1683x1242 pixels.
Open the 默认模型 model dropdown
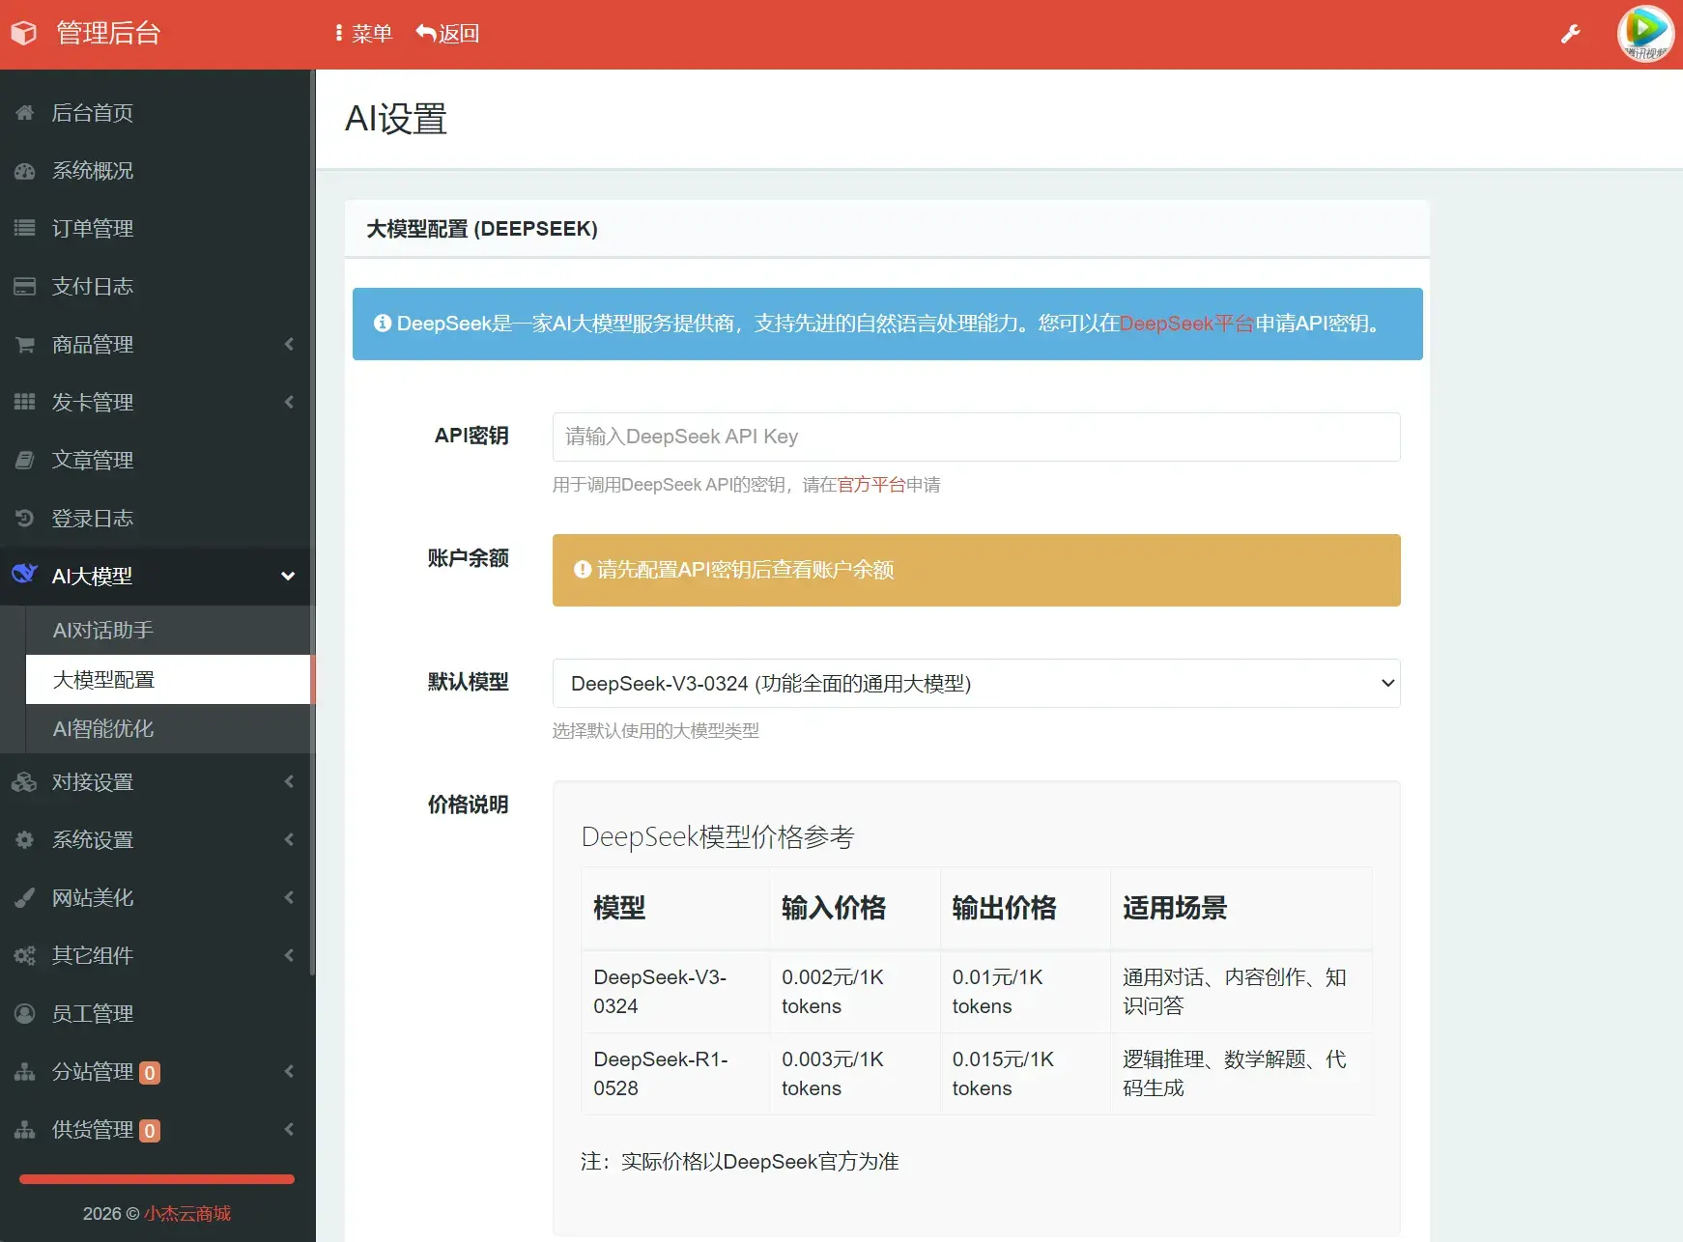point(975,683)
